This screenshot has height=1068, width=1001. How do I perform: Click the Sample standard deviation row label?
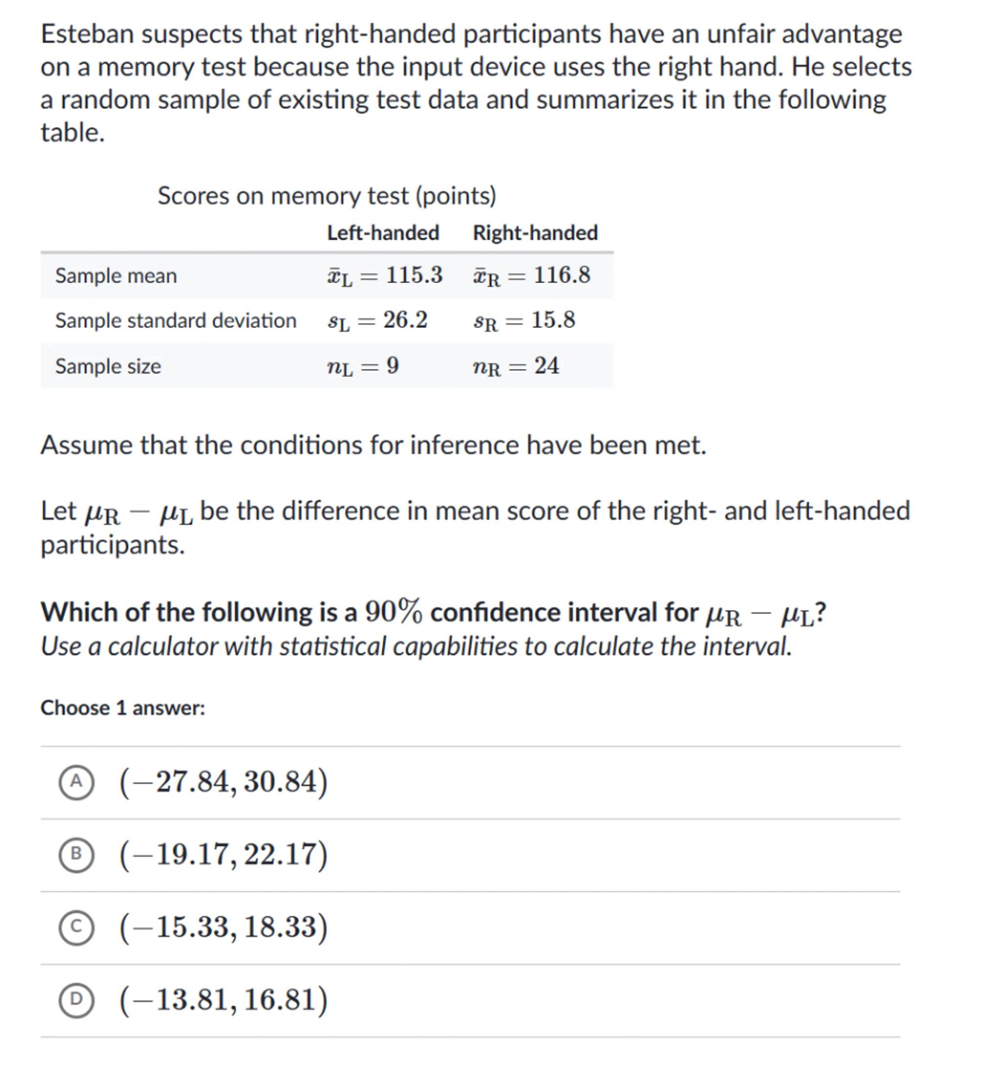coord(176,320)
